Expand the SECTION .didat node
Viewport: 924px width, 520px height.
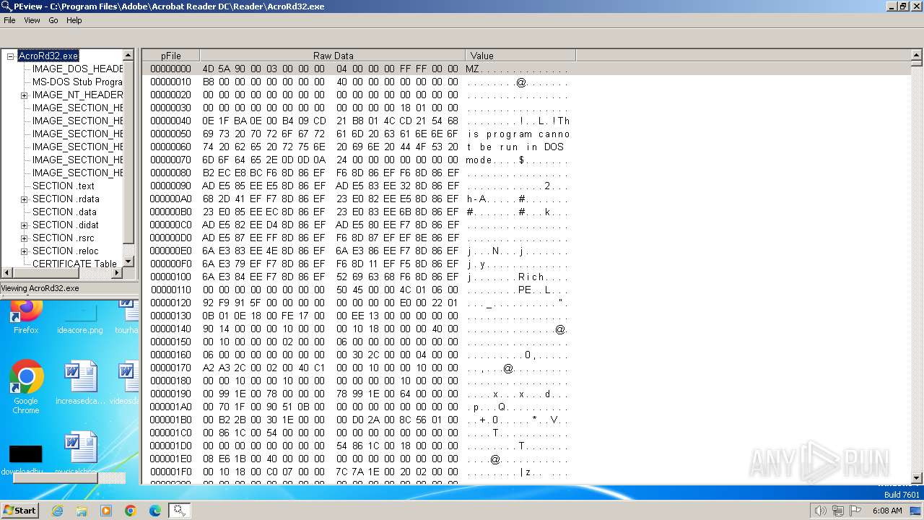tap(24, 225)
